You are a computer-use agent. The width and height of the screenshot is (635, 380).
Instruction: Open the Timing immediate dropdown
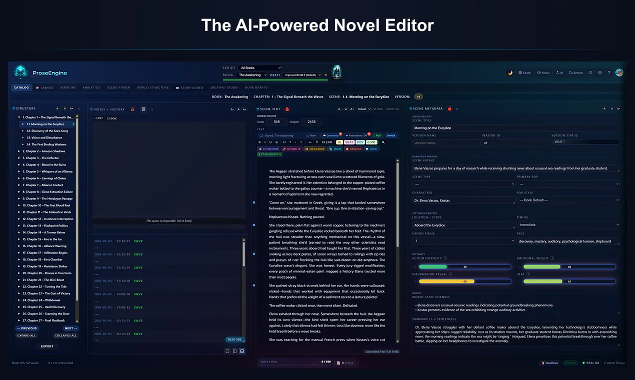[568, 224]
